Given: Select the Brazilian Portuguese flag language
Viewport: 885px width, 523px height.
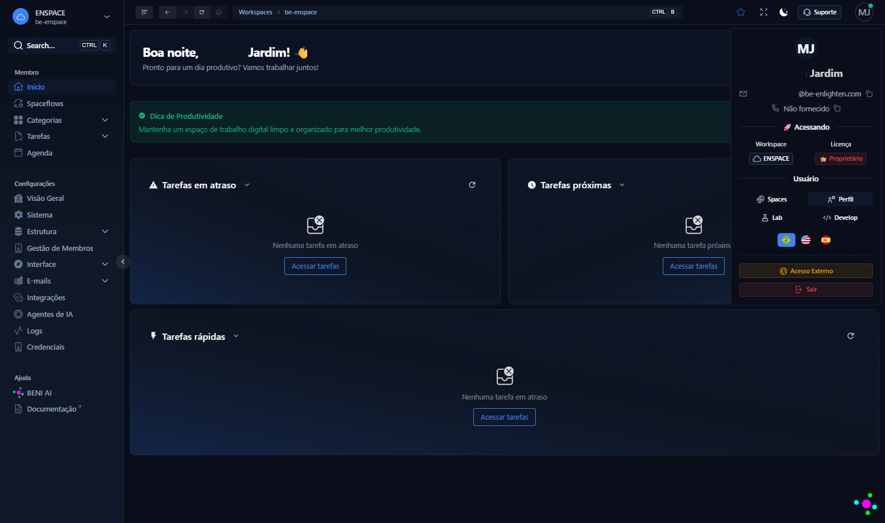Looking at the screenshot, I should (x=786, y=240).
